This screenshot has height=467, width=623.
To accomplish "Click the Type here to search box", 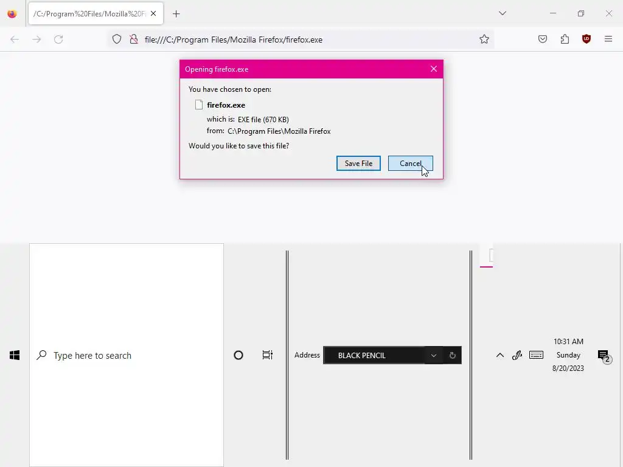I will point(127,355).
